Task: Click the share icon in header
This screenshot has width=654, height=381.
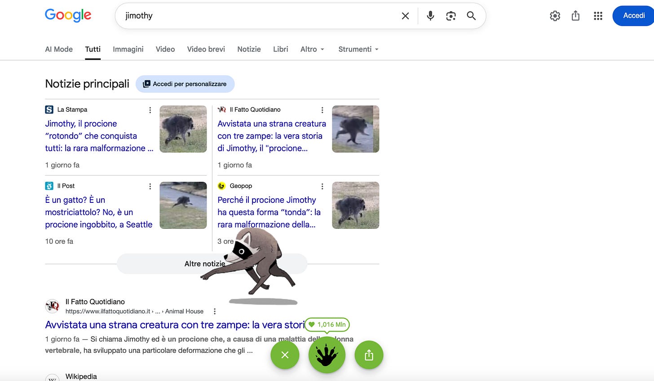Action: (x=575, y=16)
